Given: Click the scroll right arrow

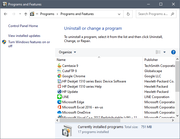Looking at the screenshot, I should tap(173, 120).
